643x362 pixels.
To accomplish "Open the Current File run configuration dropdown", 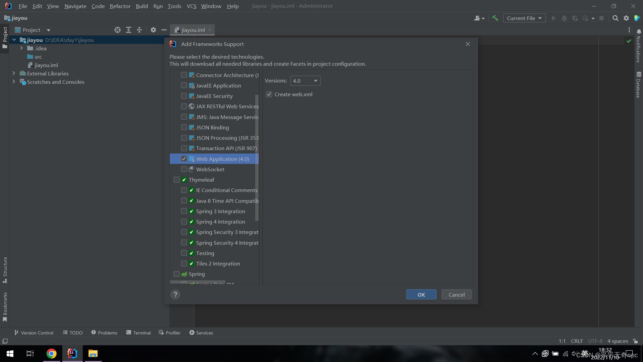I will click(524, 18).
